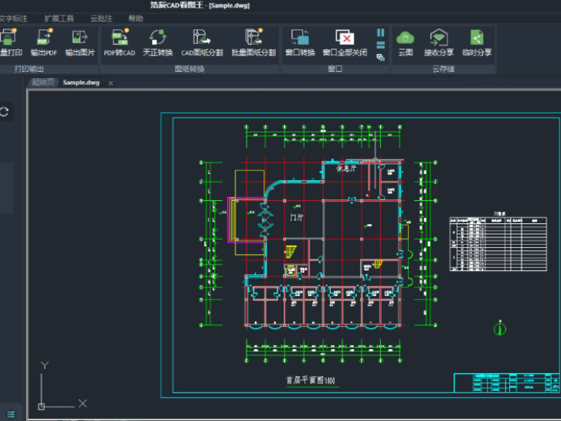Viewport: 561px width, 421px height.
Task: Open the PDF转CAD converter
Action: click(120, 38)
